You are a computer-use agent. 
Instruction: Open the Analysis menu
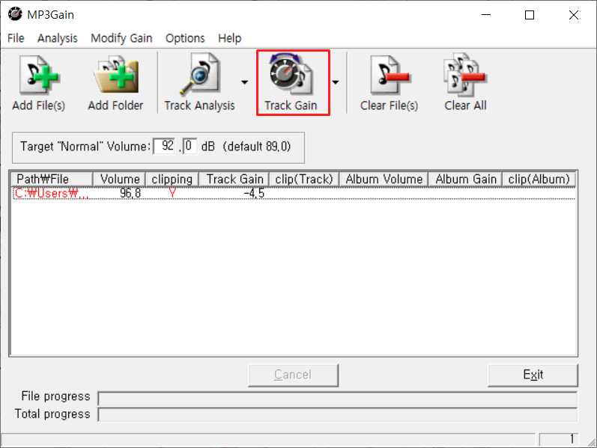(x=57, y=38)
